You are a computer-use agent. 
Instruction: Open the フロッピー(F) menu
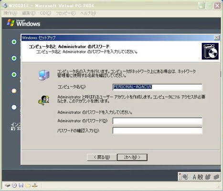point(65,13)
